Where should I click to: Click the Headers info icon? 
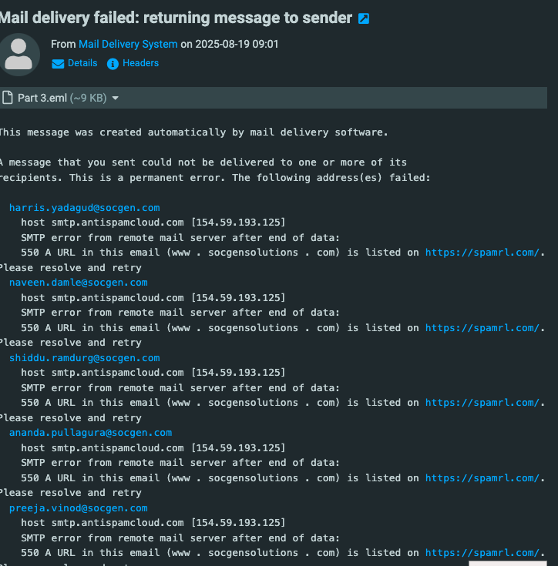[113, 64]
